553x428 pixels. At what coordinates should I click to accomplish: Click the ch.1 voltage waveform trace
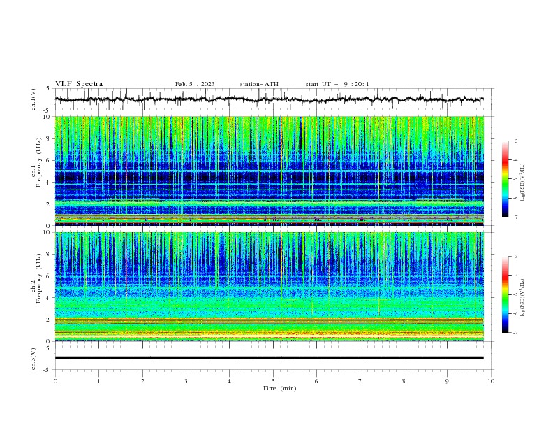tap(269, 99)
